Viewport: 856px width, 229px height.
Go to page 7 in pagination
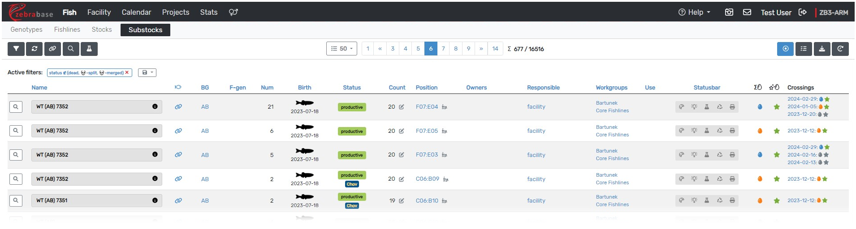click(443, 49)
